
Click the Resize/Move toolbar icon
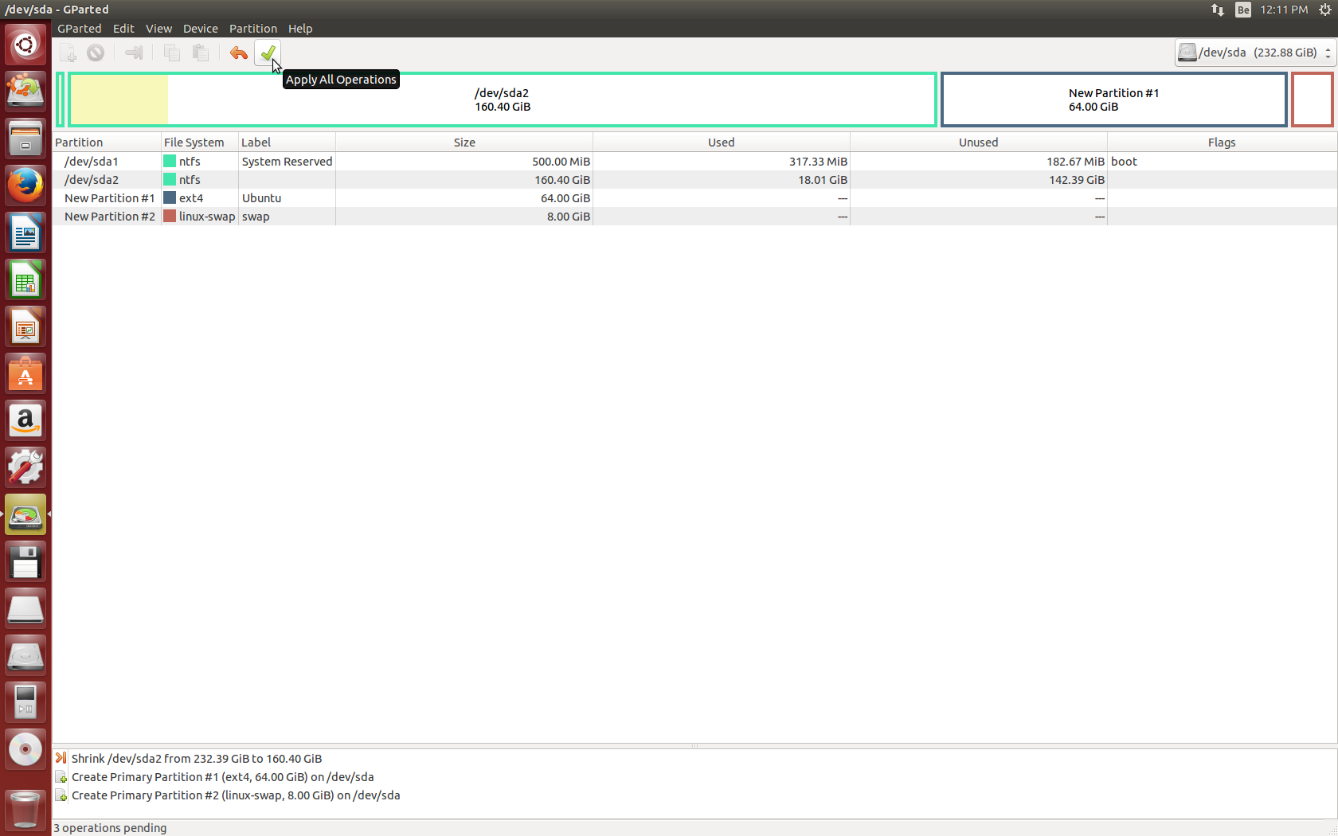click(134, 53)
